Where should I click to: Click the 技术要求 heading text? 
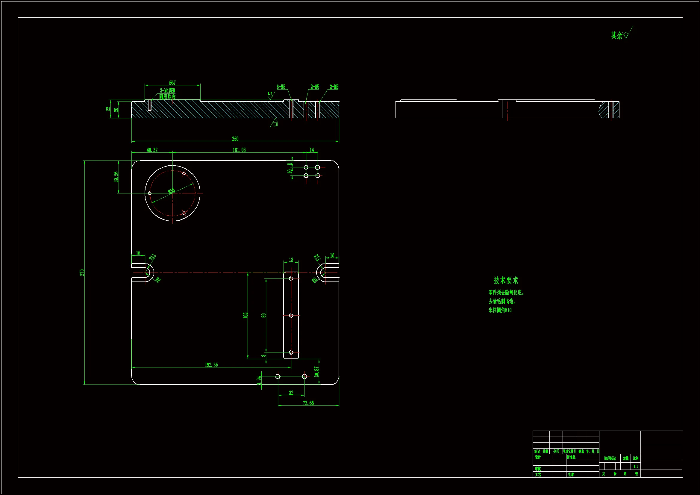click(506, 280)
